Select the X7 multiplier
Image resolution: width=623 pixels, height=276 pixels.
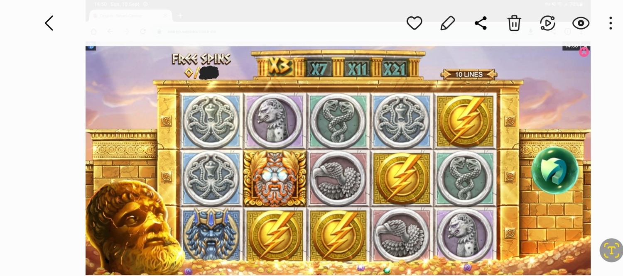click(x=319, y=68)
